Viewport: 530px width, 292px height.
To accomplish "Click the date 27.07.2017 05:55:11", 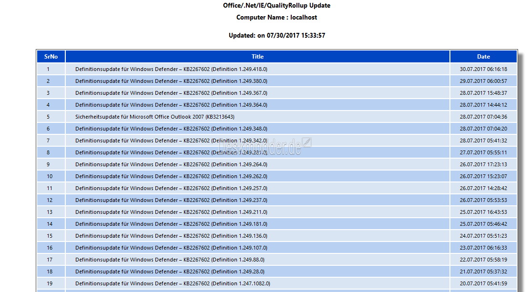I will 483,152.
